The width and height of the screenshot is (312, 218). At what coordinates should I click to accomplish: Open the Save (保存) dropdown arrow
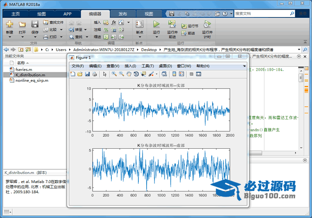coord(35,37)
